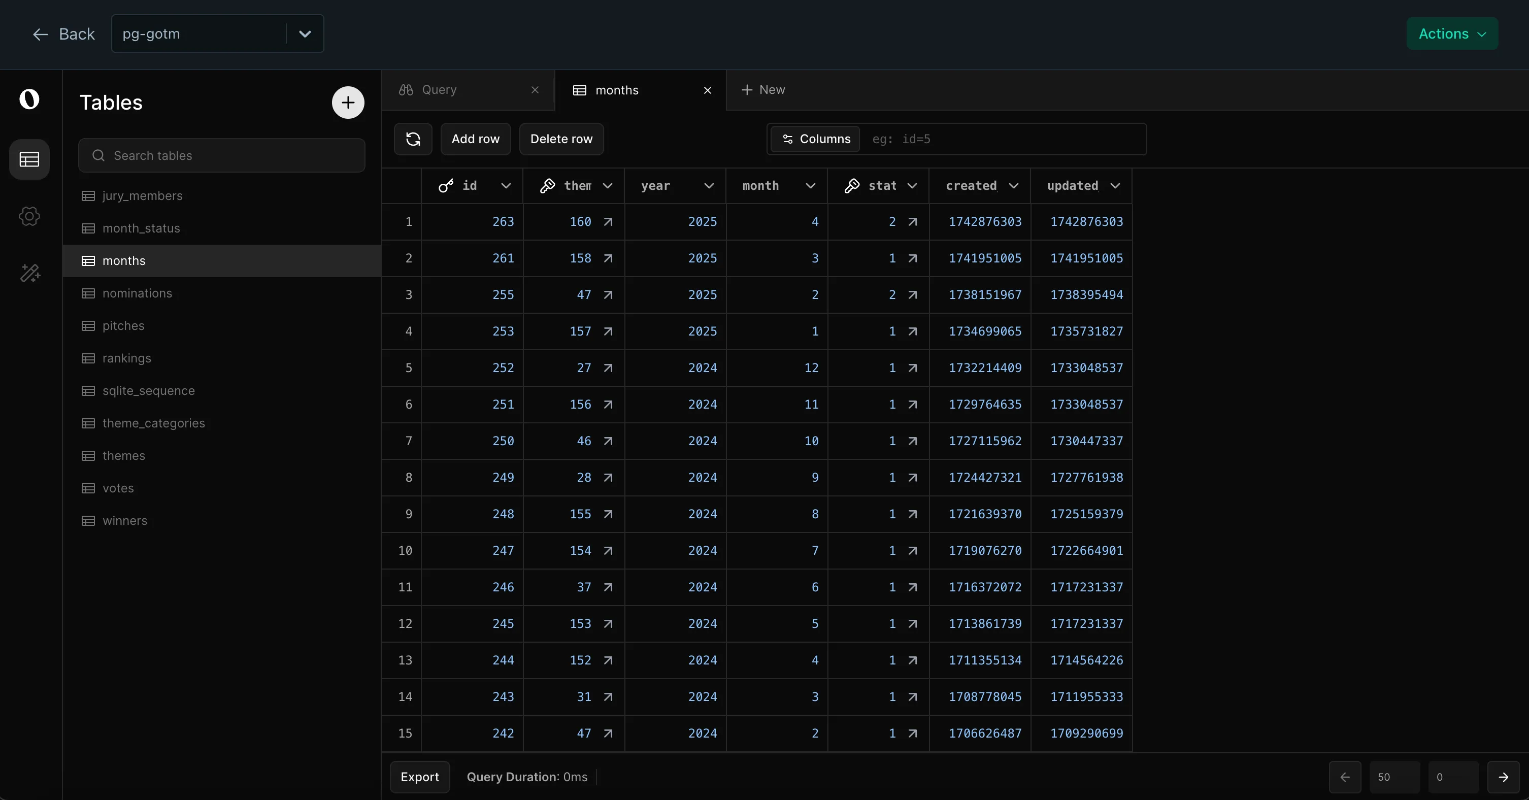Open the year column dropdown chevron

coord(709,186)
